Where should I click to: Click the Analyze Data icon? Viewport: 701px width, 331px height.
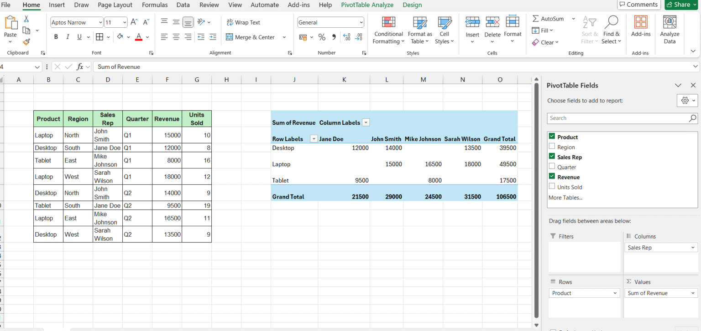(x=670, y=22)
